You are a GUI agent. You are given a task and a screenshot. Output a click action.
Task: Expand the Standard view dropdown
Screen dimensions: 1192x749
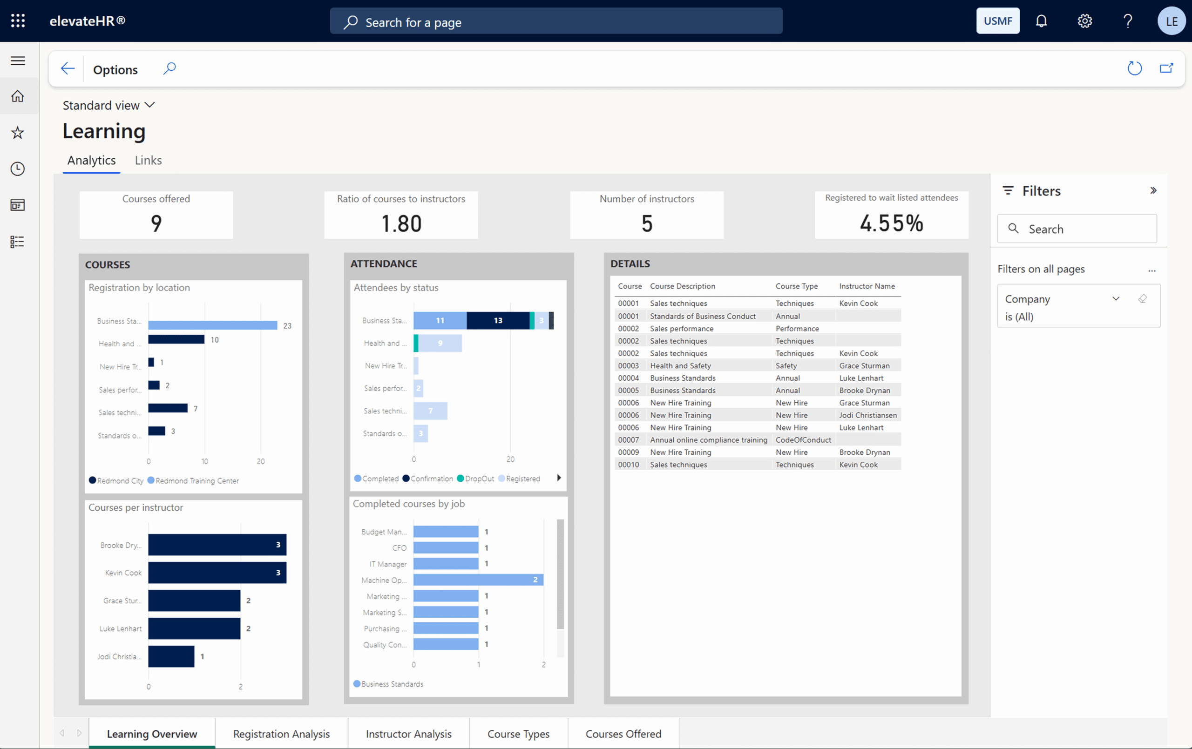click(109, 106)
